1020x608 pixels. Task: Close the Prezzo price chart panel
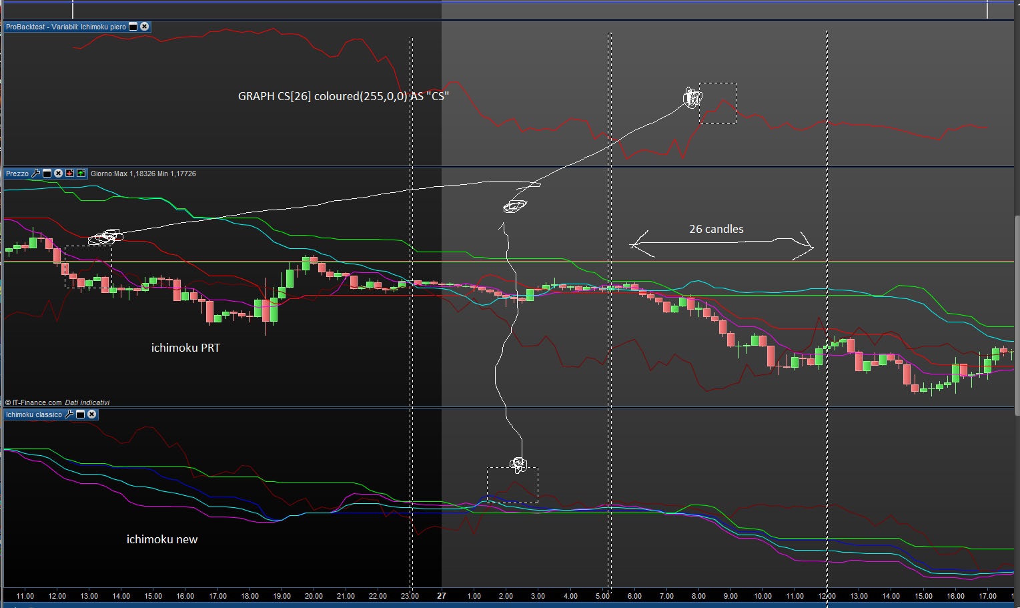pos(58,174)
